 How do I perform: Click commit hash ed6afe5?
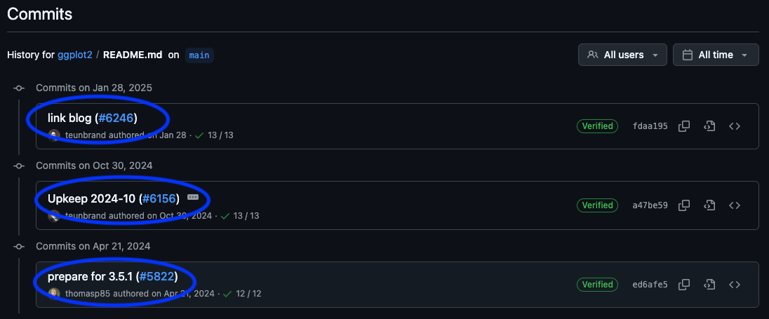tap(650, 285)
